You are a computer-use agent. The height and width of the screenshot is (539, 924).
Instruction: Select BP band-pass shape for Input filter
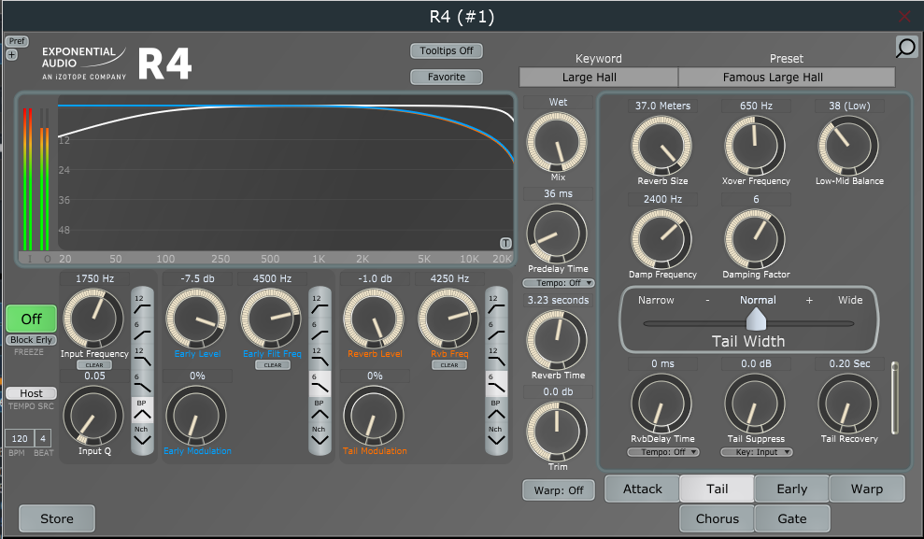coord(142,409)
